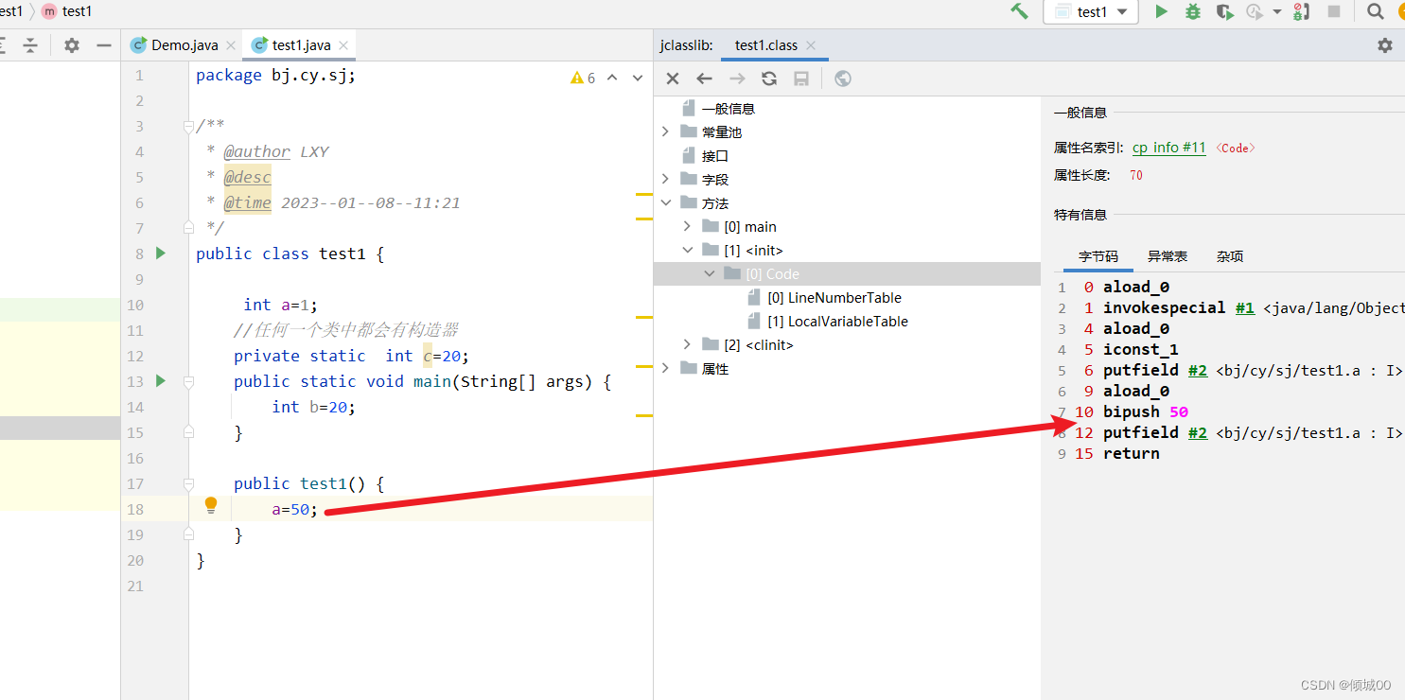Select 一般信息 in the class tree
This screenshot has height=700, width=1405.
coord(728,109)
